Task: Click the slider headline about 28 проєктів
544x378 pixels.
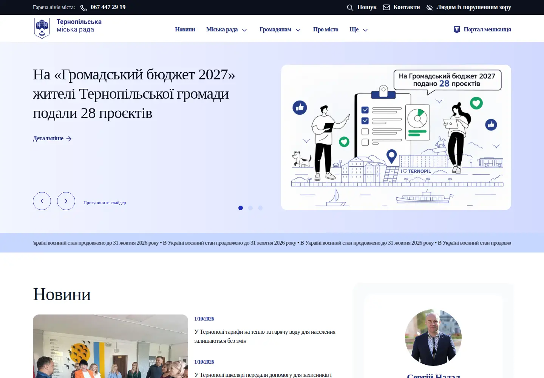Action: pos(134,94)
